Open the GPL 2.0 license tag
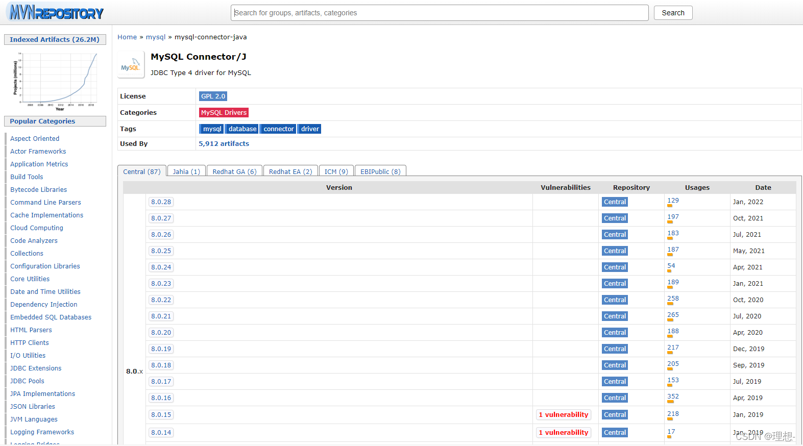 [x=213, y=96]
